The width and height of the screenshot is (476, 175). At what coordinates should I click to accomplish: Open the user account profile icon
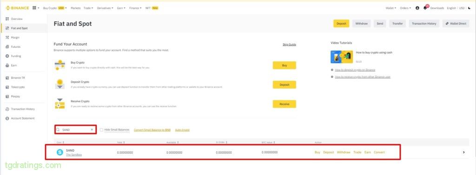point(417,8)
